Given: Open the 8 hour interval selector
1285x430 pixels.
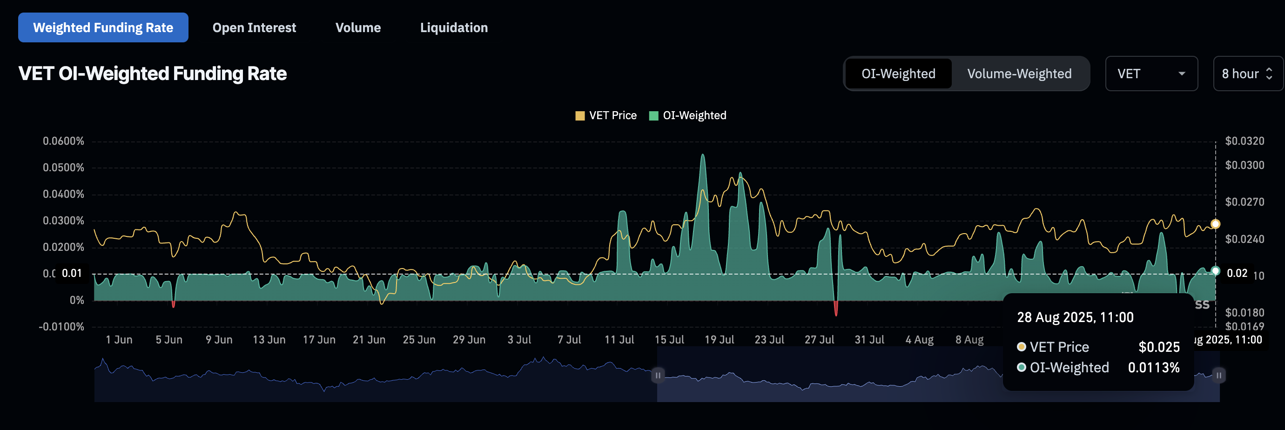Looking at the screenshot, I should click(x=1248, y=74).
